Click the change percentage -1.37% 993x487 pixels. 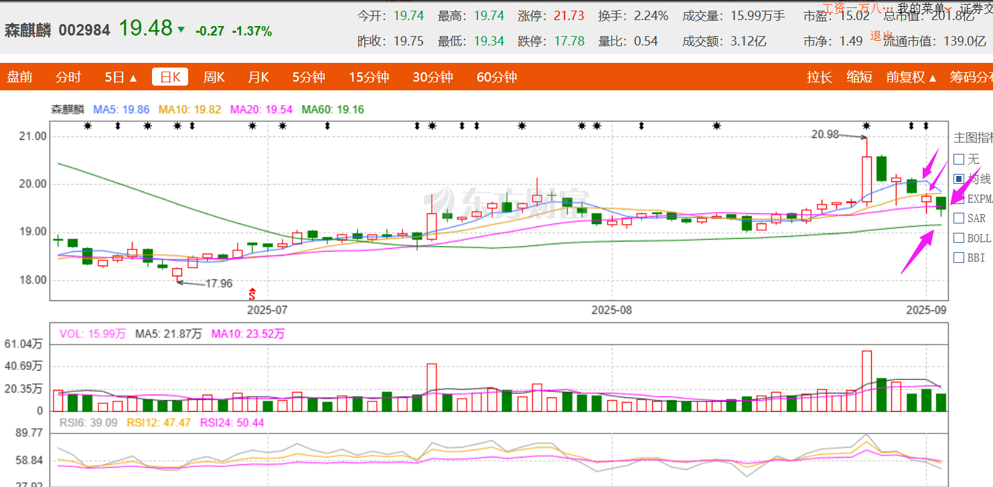click(252, 31)
